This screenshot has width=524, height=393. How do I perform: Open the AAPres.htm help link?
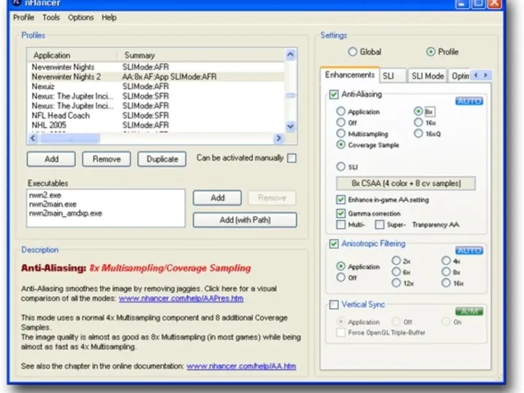click(x=181, y=299)
